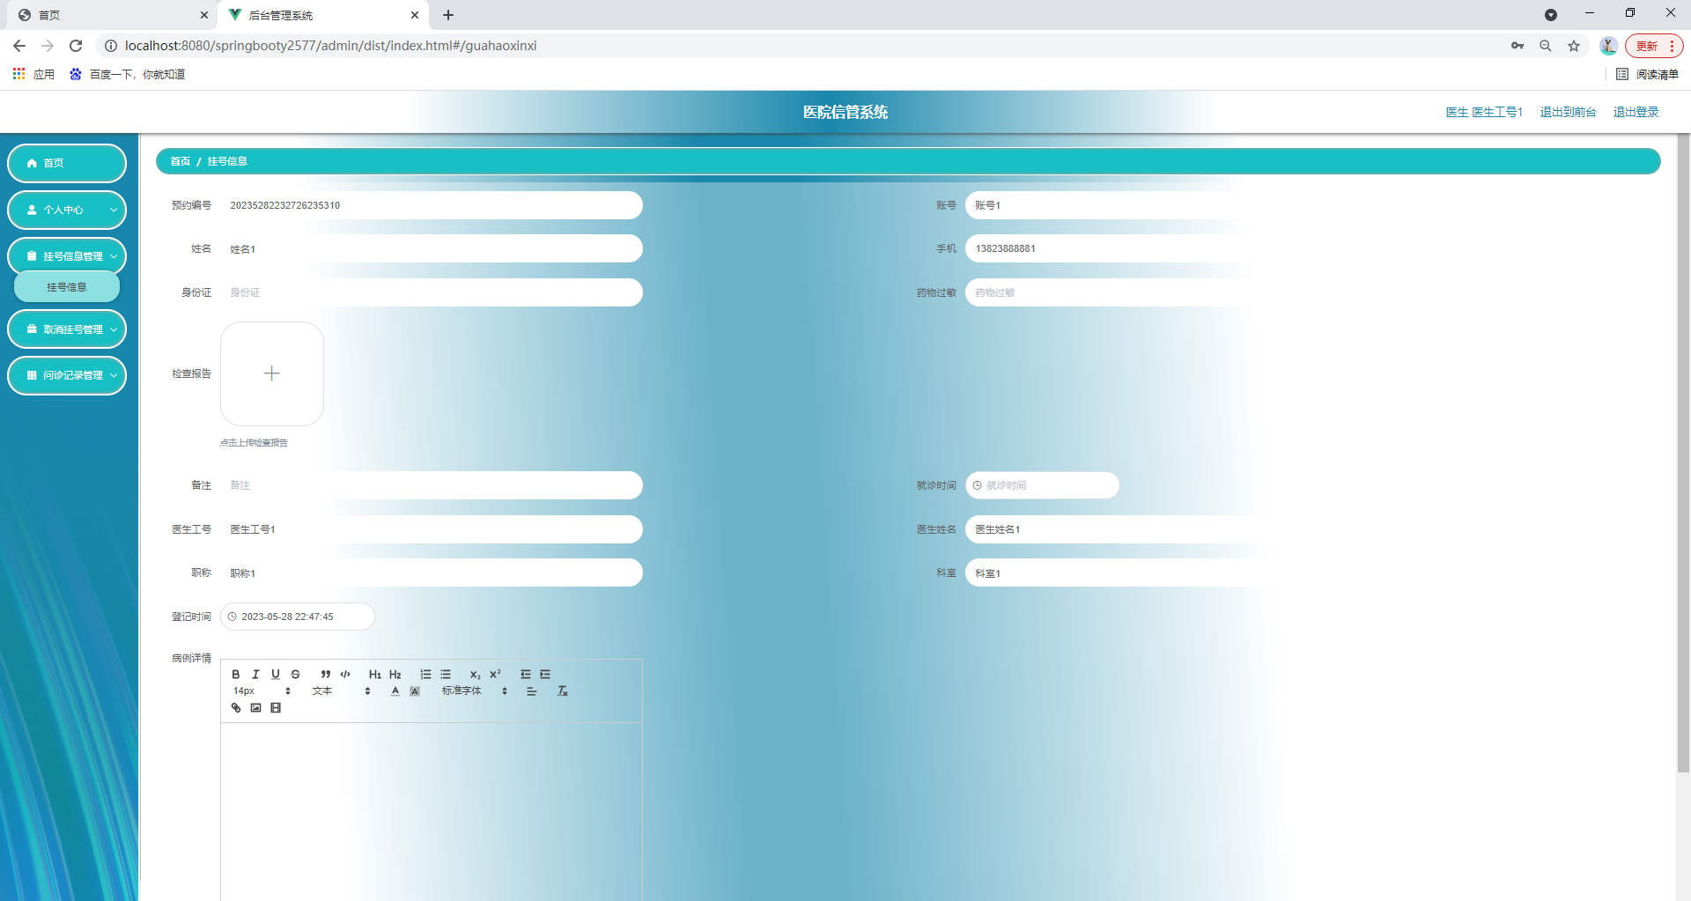Expand the 取消挂号管理 sidebar menu
Image resolution: width=1691 pixels, height=901 pixels.
click(67, 329)
